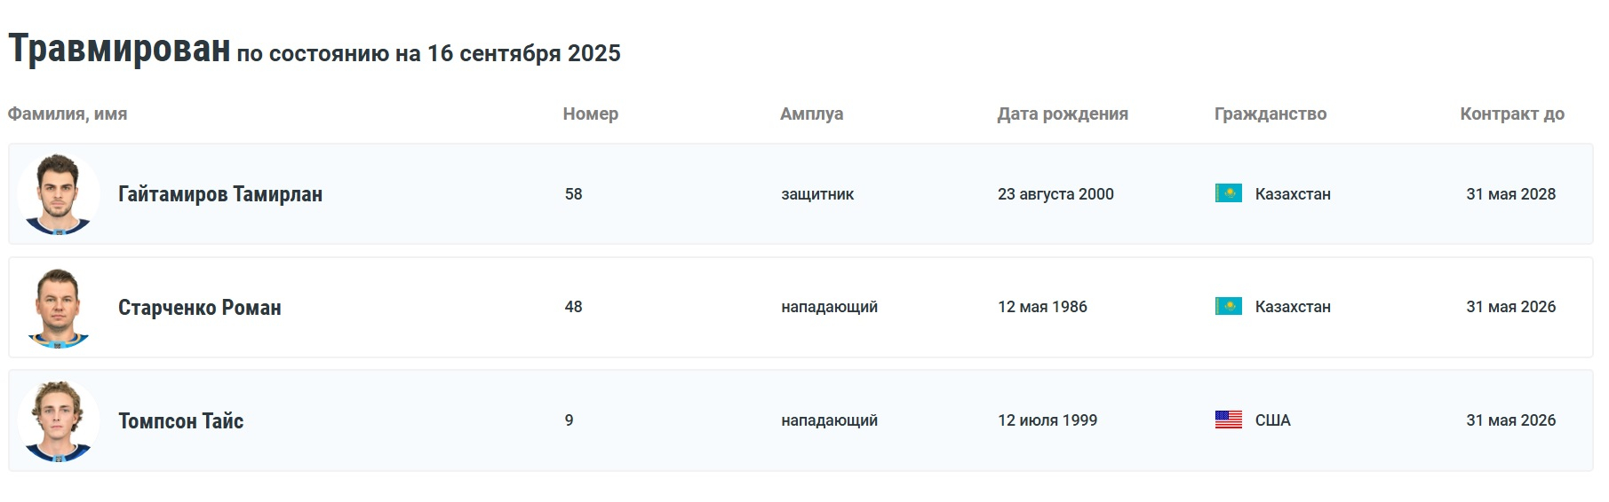Click Kazakhstan flag in Гайтамиров row
Viewport: 1609px width, 502px height.
[x=1228, y=193]
